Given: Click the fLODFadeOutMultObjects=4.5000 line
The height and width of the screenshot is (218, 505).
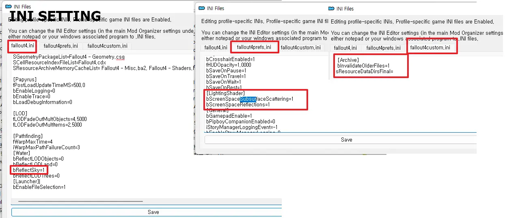Looking at the screenshot, I should (x=50, y=119).
